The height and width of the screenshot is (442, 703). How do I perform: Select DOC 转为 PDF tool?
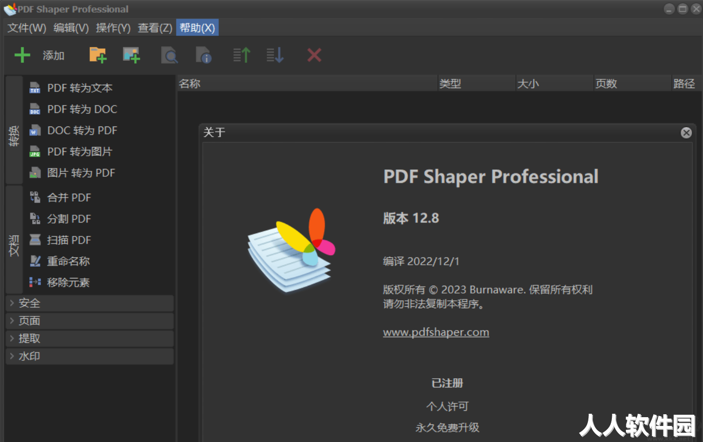tap(82, 130)
